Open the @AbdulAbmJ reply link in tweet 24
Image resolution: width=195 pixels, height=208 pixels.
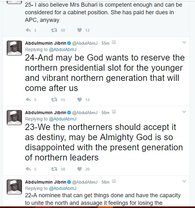pos(63,49)
